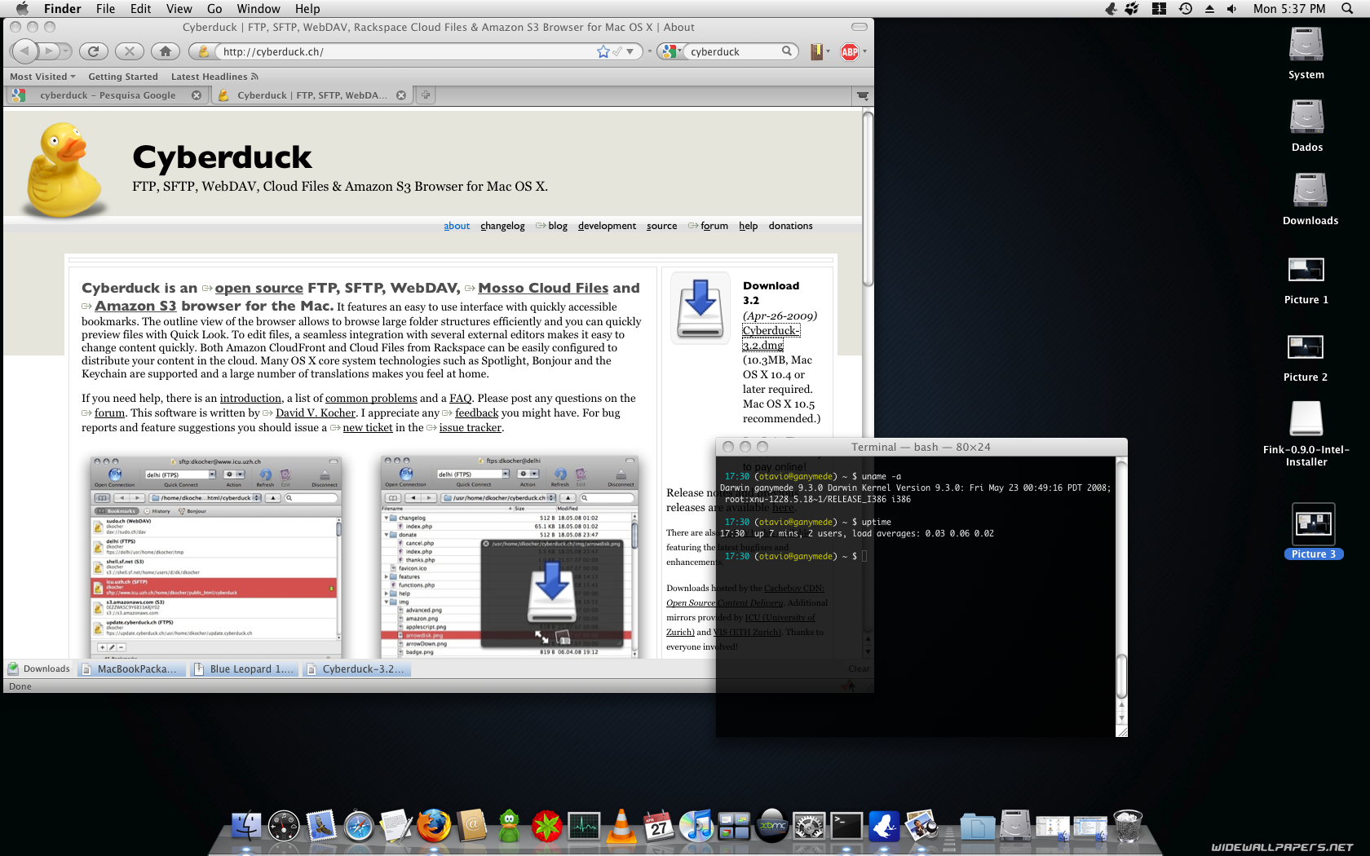The image size is (1370, 856).
Task: Open the changelog page link
Action: pyautogui.click(x=502, y=226)
